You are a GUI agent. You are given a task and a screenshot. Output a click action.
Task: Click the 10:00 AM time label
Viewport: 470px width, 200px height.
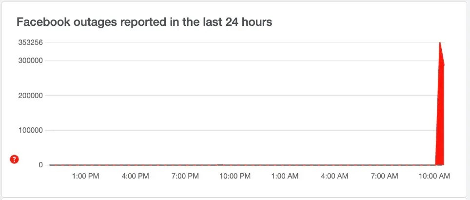point(435,176)
